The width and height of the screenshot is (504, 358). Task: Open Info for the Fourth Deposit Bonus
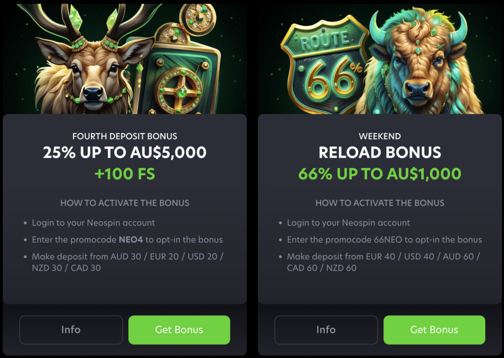coord(71,330)
